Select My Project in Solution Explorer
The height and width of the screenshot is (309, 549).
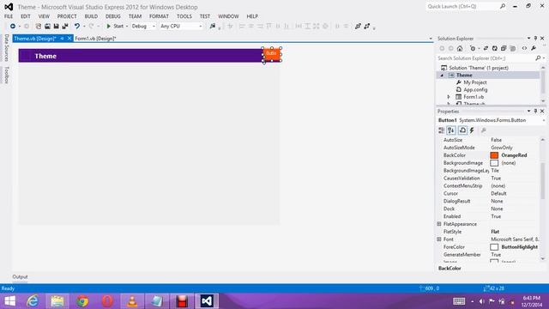474,82
